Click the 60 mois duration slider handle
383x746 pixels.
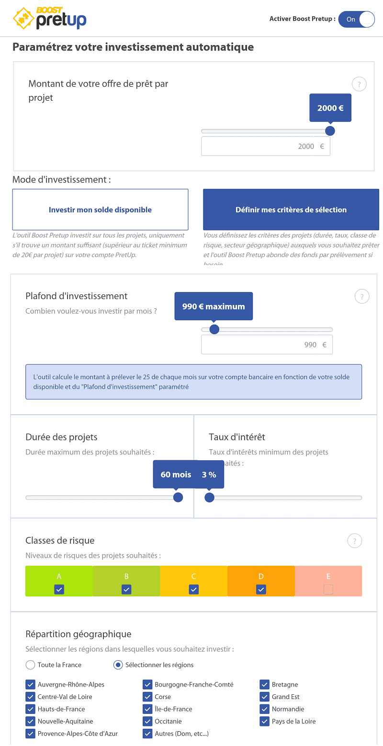178,497
